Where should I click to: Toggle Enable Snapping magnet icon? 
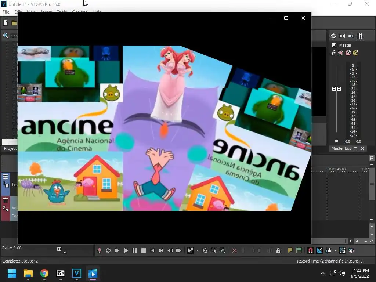311,250
